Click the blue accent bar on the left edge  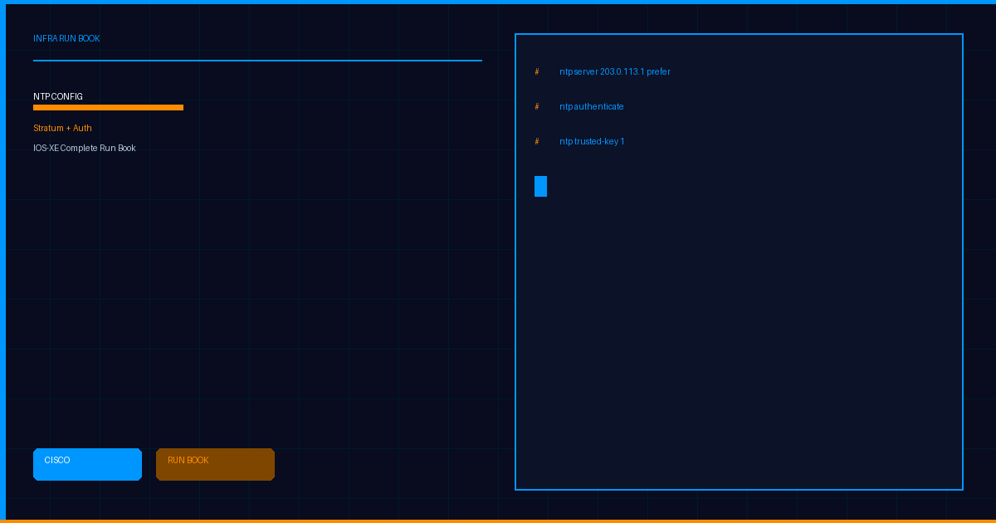coord(2,261)
